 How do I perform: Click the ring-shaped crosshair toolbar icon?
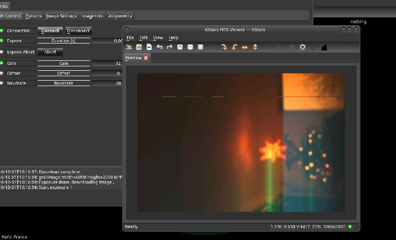[302, 47]
